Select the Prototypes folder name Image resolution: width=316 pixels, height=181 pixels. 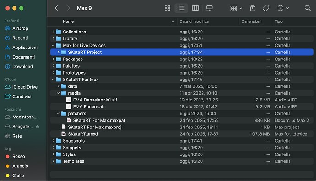tap(74, 73)
